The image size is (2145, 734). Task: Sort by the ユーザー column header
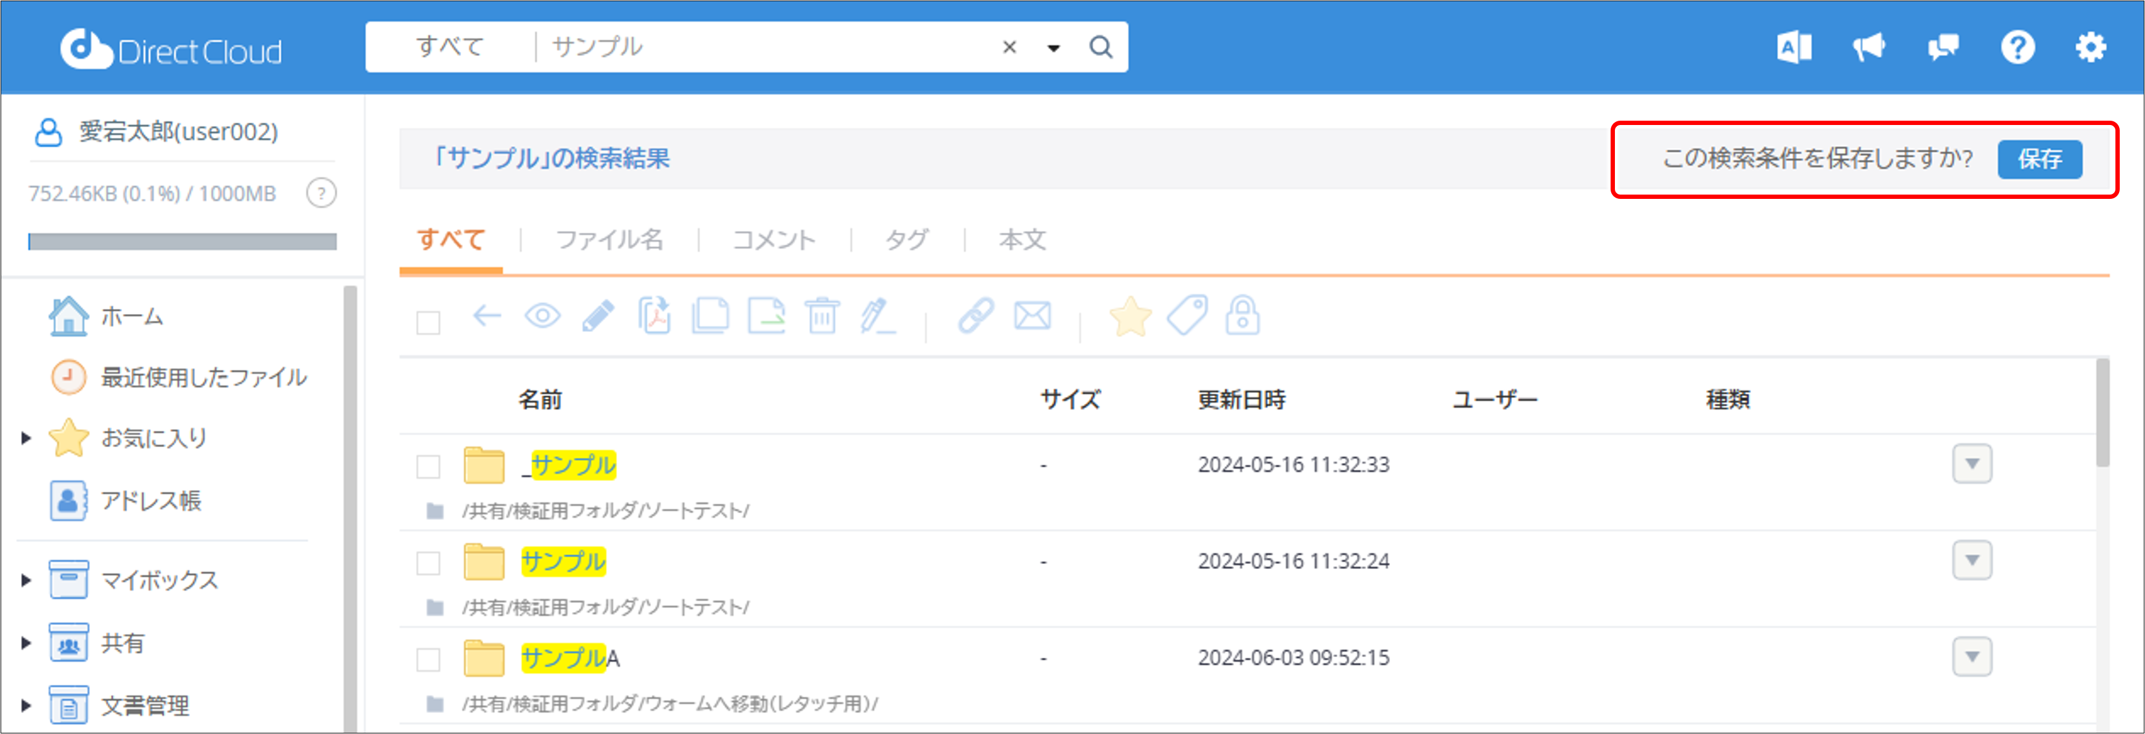pos(1495,400)
